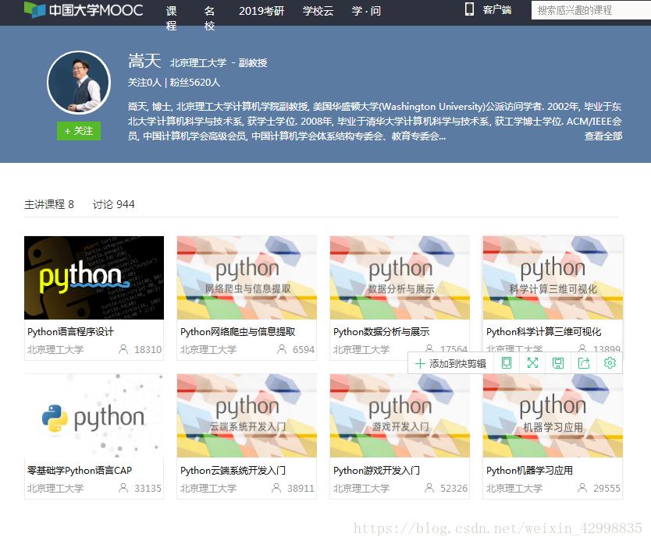Click the 北京理工大学 - 副教授 heading text
Image resolution: width=651 pixels, height=544 pixels.
point(219,62)
